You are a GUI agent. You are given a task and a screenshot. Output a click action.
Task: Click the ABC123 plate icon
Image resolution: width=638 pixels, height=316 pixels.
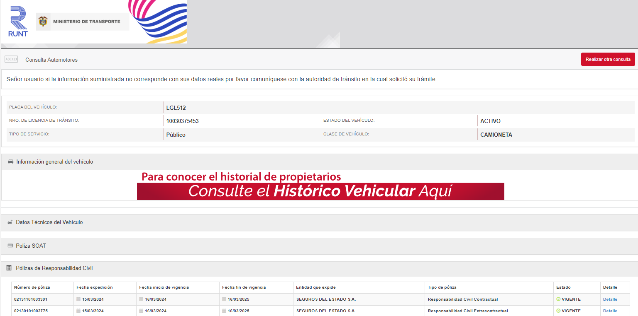pos(11,59)
